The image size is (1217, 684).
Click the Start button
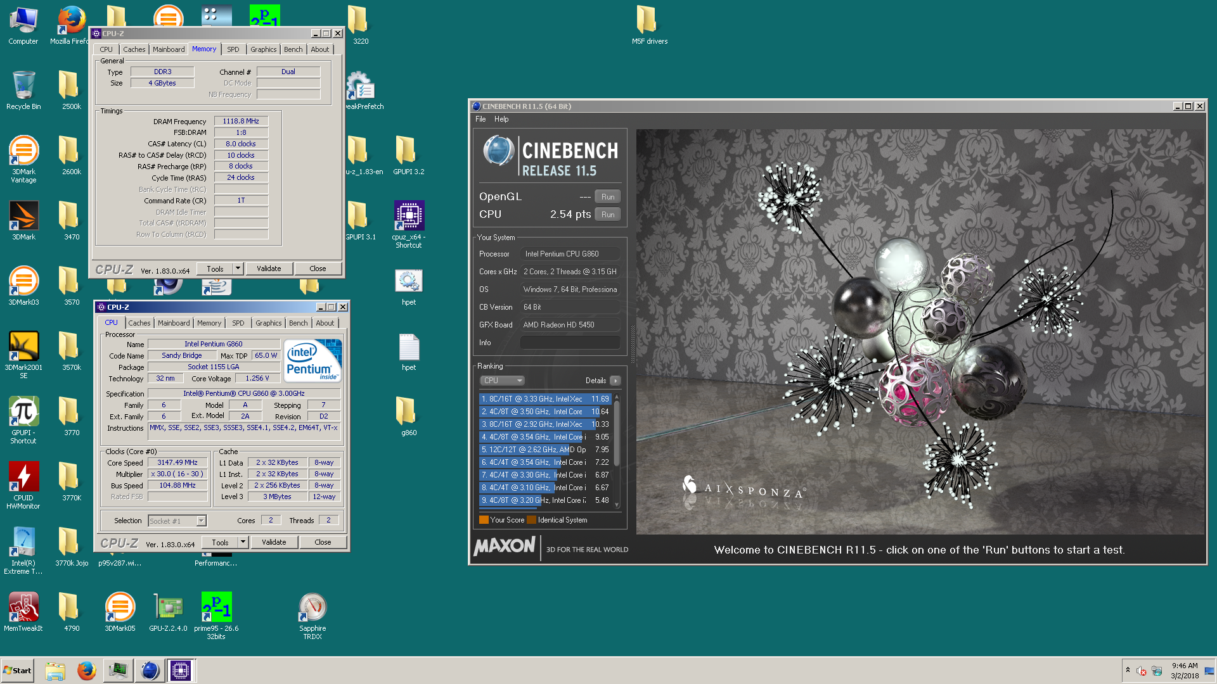coord(18,671)
